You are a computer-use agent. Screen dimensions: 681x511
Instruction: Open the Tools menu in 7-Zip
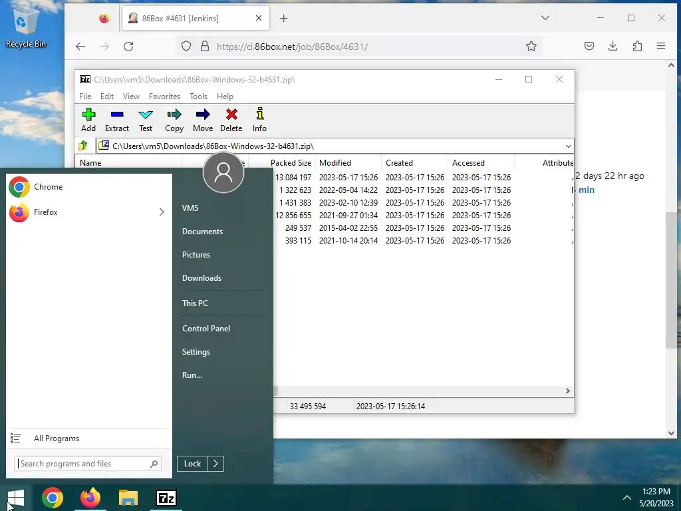tap(198, 96)
